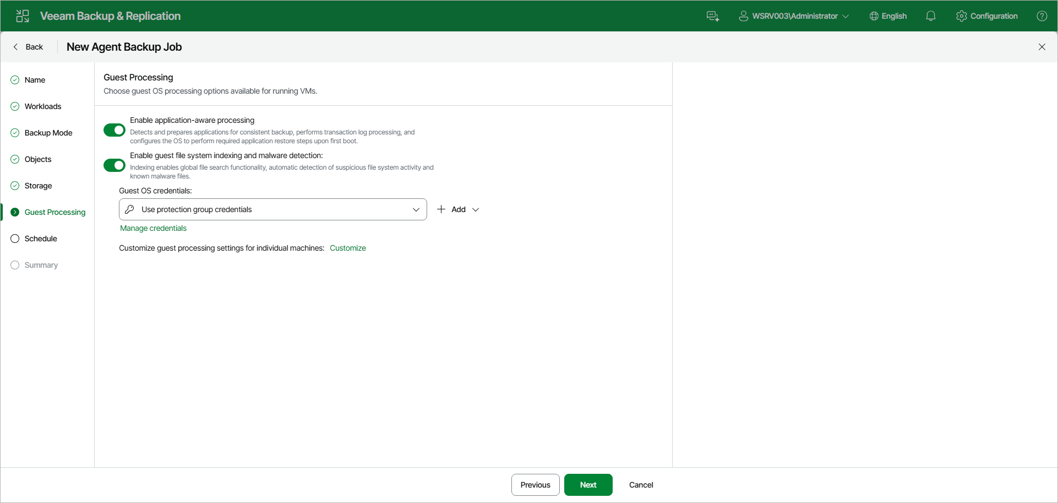Click the Add credentials button label

point(459,209)
